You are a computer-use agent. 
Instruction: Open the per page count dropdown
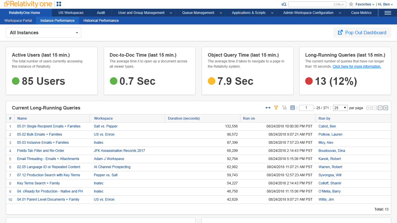coord(341,108)
